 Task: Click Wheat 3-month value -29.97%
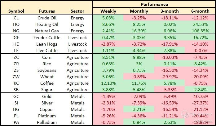(x=169, y=77)
